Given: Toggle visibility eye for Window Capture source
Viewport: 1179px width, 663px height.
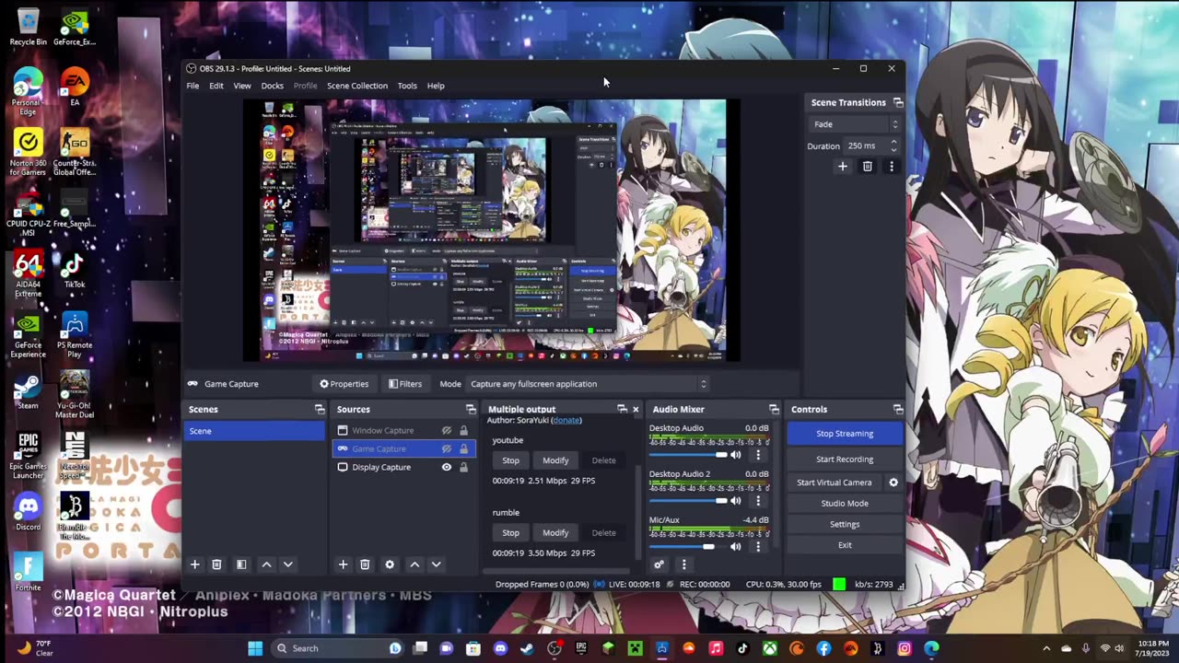Looking at the screenshot, I should point(447,431).
